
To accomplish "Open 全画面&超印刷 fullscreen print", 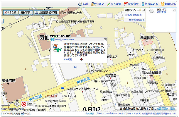I will (46, 12).
